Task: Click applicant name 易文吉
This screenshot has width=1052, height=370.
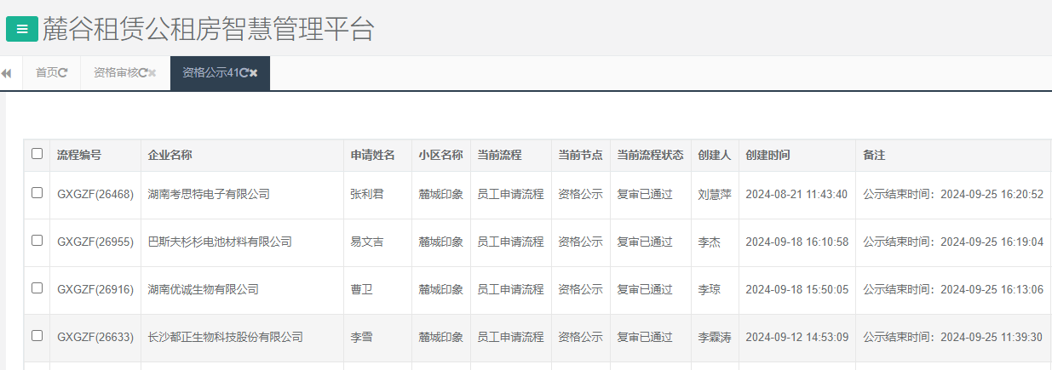Action: 367,242
